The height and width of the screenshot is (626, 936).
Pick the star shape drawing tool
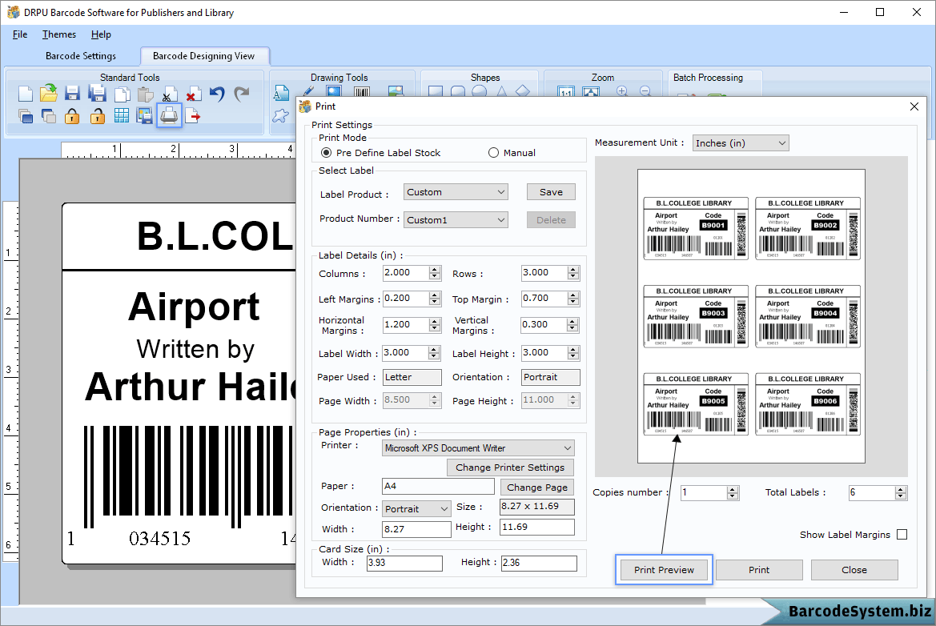point(280,116)
